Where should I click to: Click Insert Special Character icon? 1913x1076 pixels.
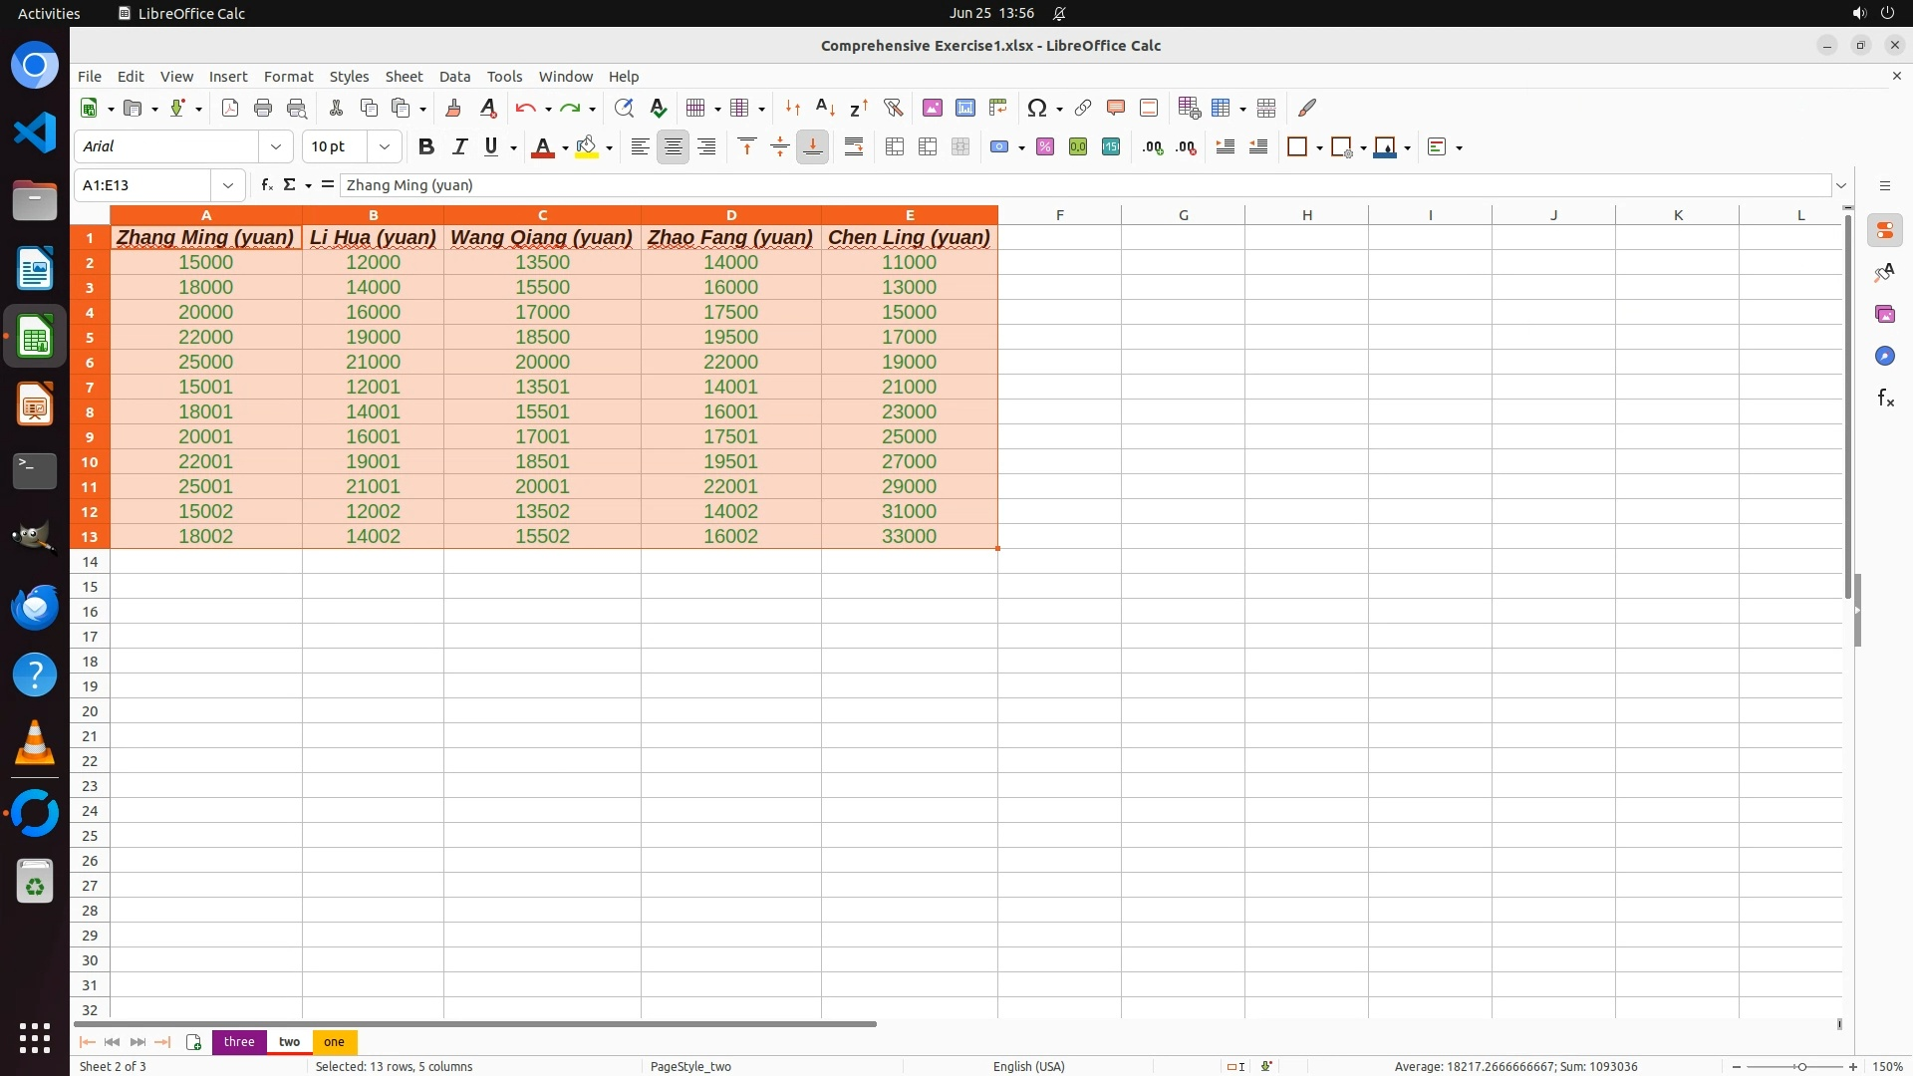(x=1036, y=108)
